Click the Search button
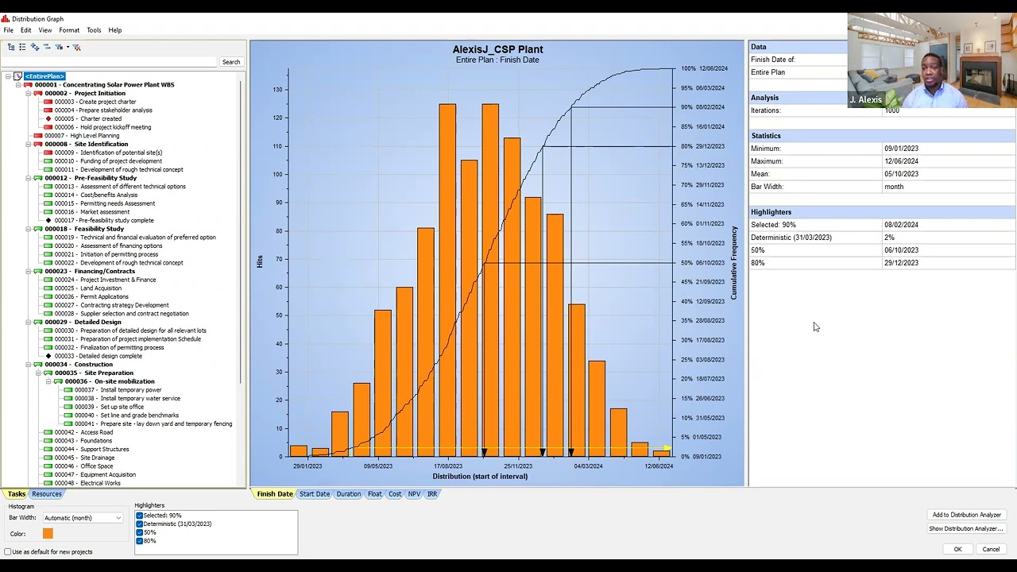This screenshot has height=572, width=1017. tap(231, 62)
